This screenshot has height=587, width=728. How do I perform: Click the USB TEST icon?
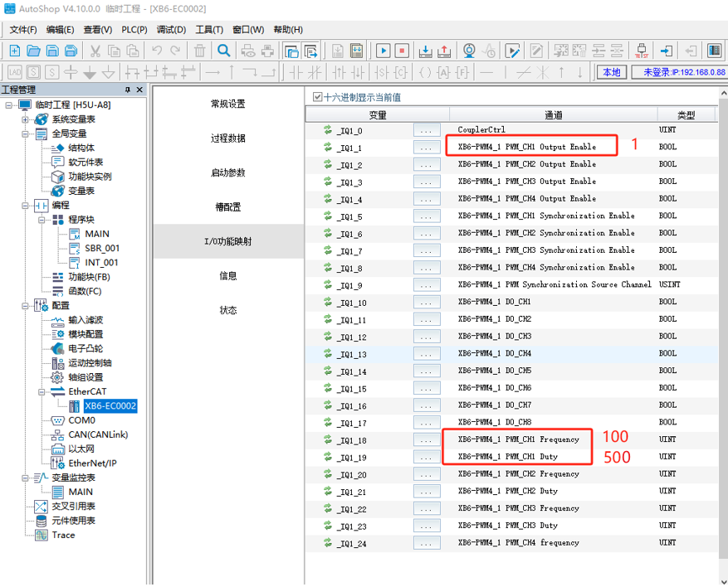[x=642, y=51]
